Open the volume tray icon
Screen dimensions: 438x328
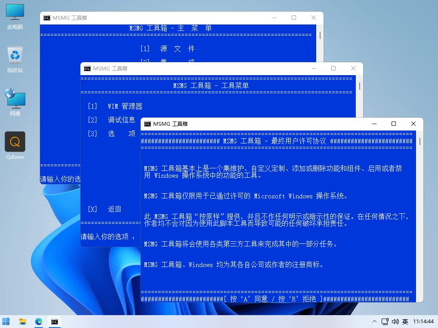pos(395,322)
